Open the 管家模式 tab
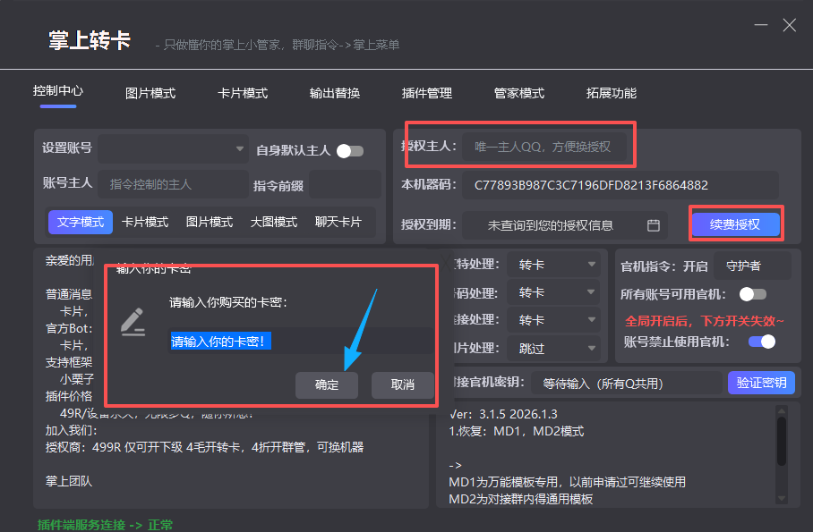This screenshot has width=813, height=532. tap(519, 93)
